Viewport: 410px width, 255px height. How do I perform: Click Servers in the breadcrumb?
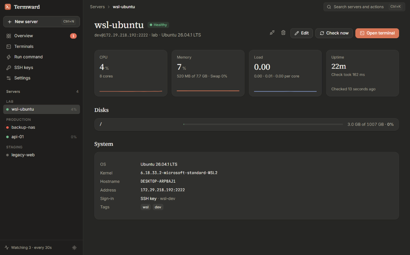click(x=97, y=7)
